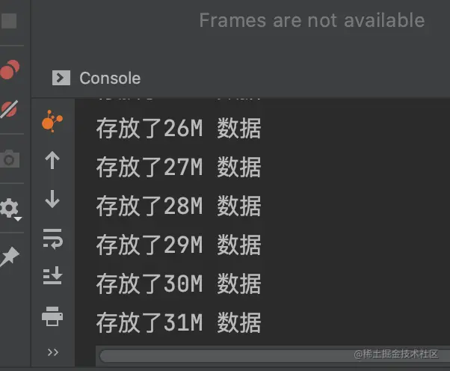Click the console line 存放了29M 数据
The image size is (450, 371).
point(179,245)
